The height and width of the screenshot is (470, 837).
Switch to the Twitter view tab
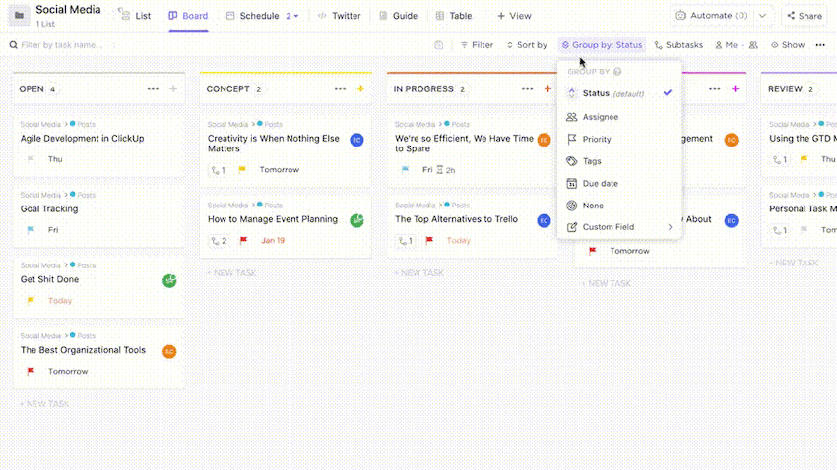click(x=340, y=16)
